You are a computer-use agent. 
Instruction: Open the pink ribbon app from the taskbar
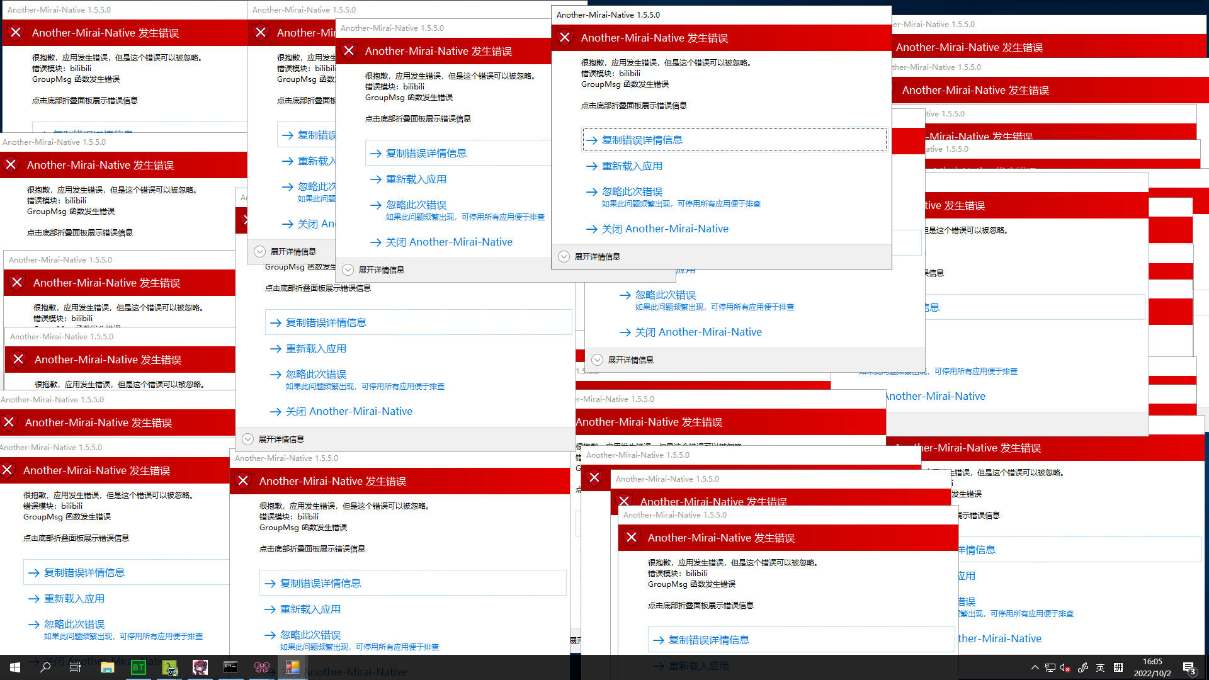tap(261, 667)
